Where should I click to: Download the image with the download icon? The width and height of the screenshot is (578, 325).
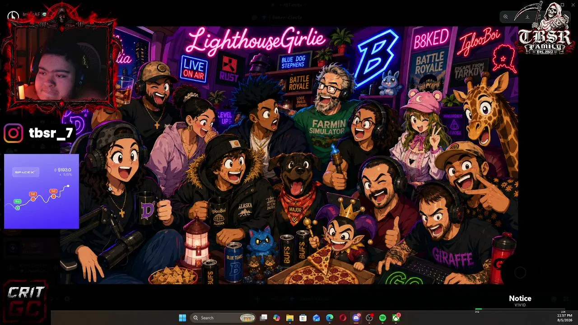(x=527, y=17)
